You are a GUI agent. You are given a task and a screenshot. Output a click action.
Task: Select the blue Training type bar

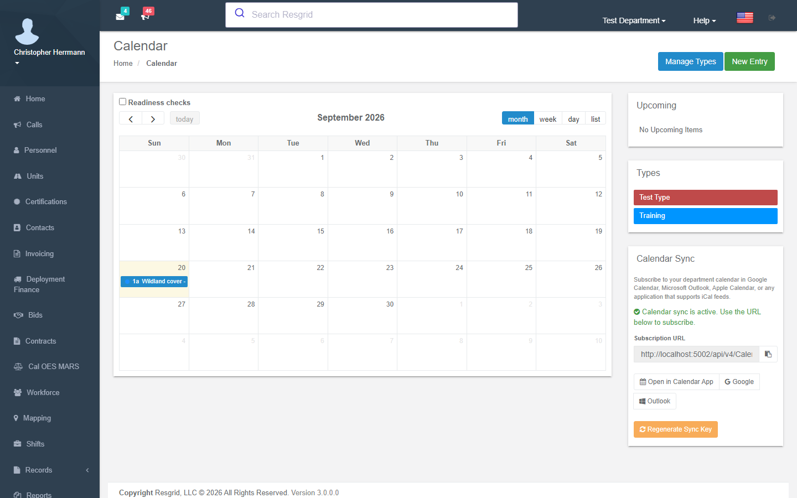point(706,216)
